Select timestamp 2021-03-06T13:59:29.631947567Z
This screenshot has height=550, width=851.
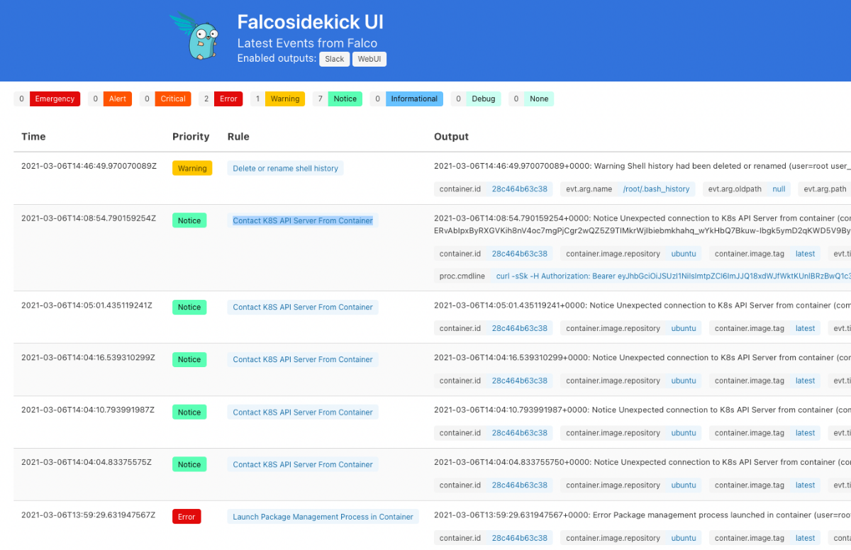tap(89, 515)
